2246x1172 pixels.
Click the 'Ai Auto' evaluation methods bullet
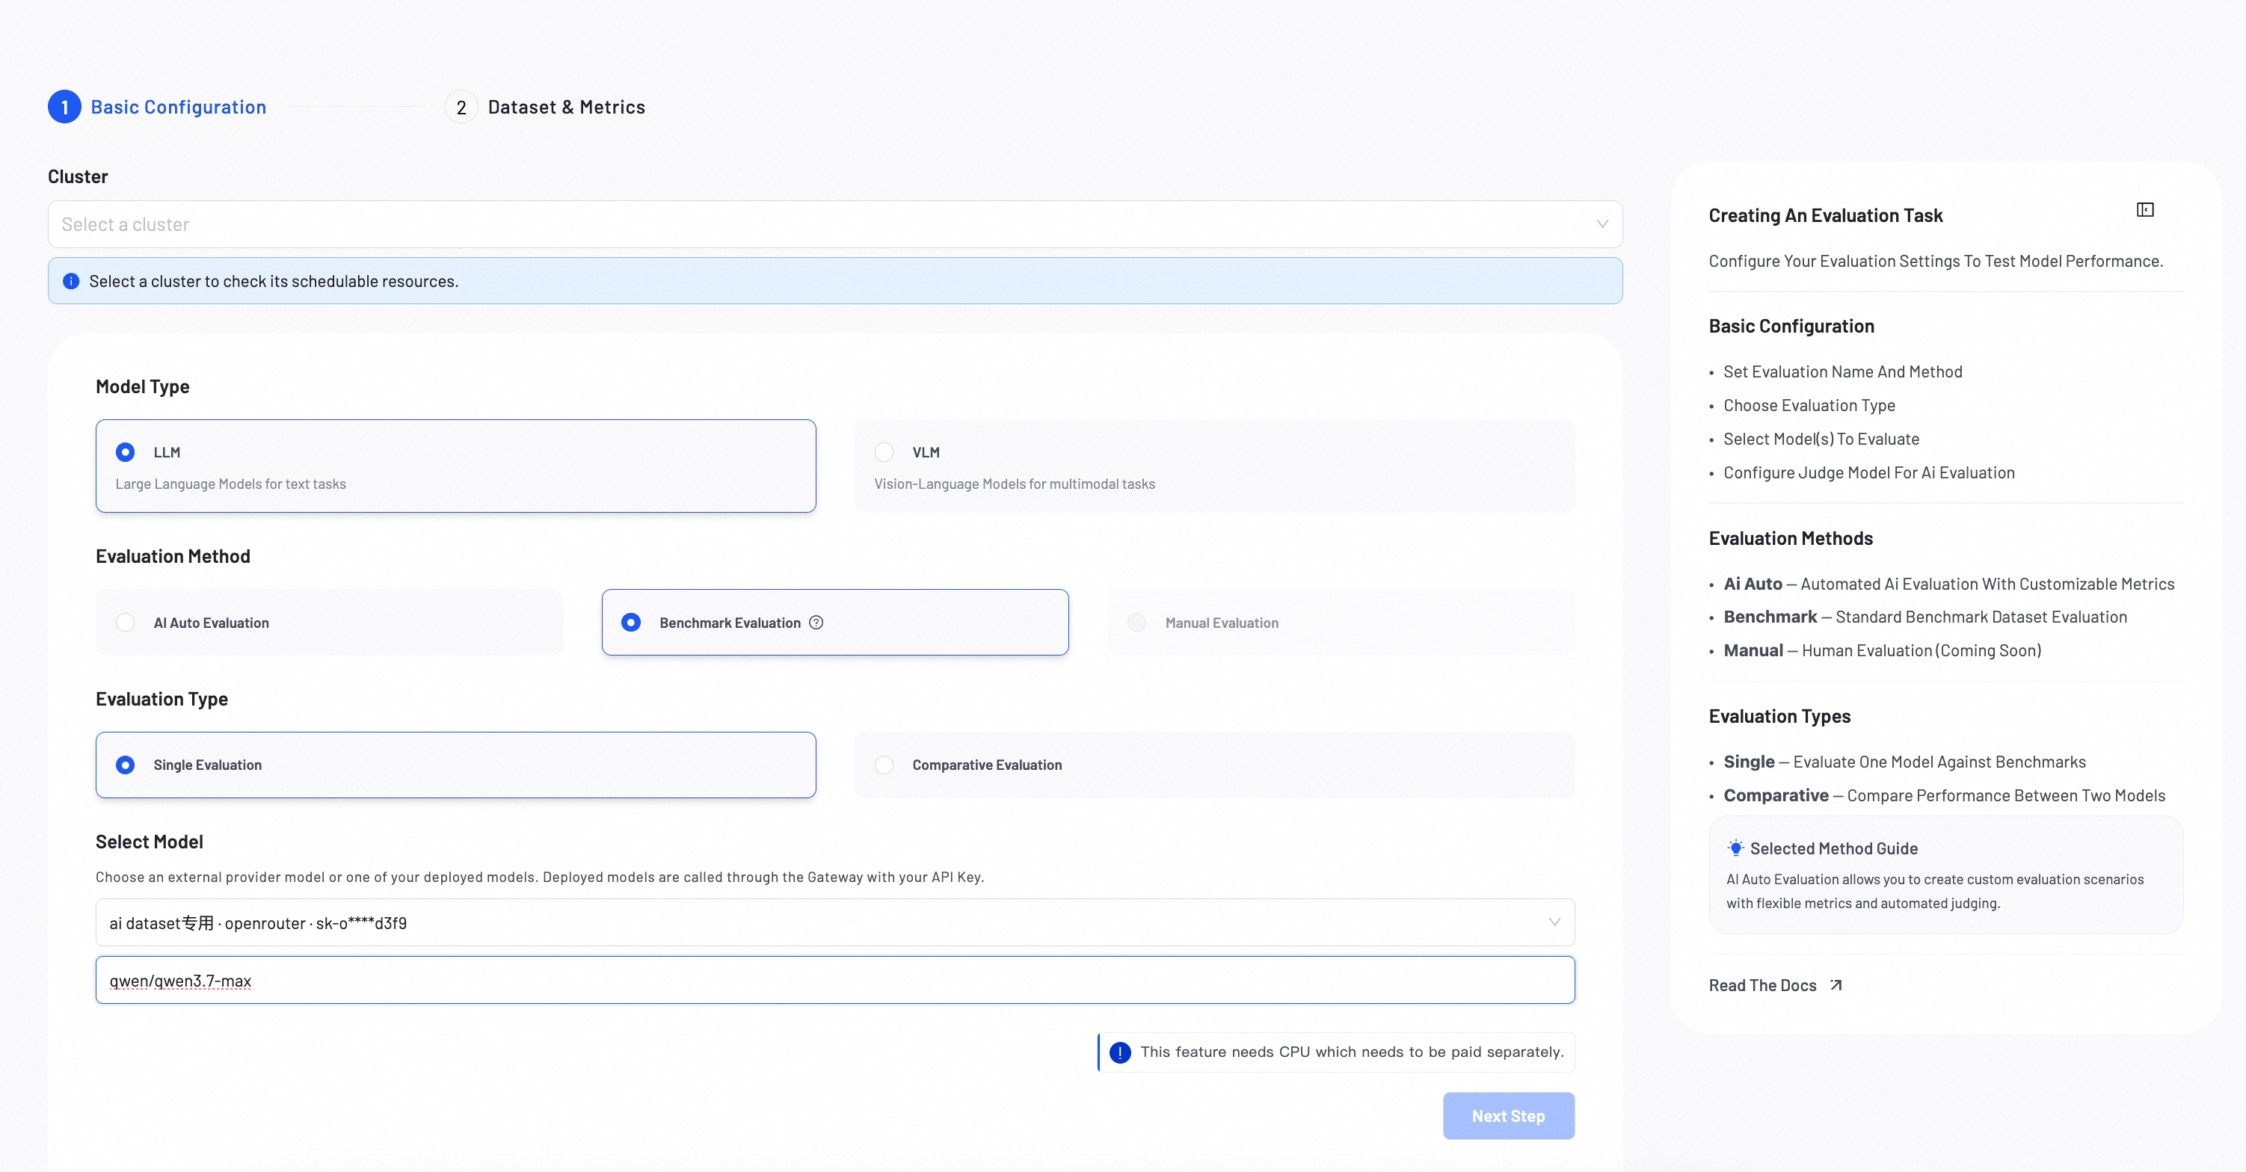click(1948, 585)
